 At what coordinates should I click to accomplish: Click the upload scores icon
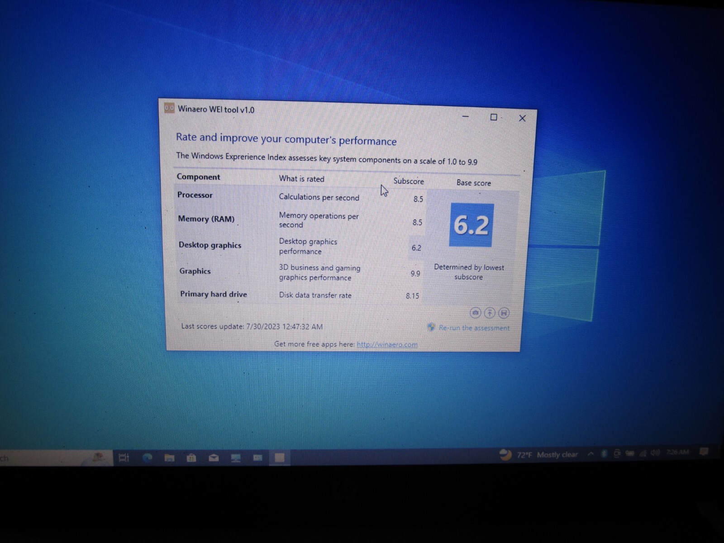click(x=490, y=313)
